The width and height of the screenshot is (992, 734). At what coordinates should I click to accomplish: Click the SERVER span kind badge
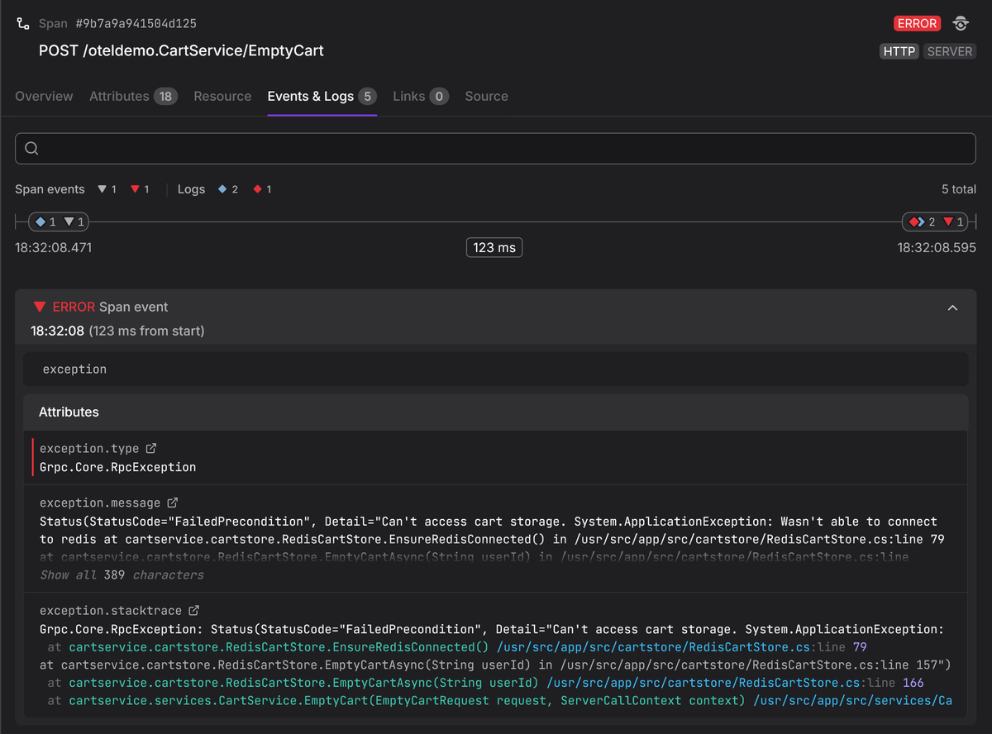(x=950, y=51)
